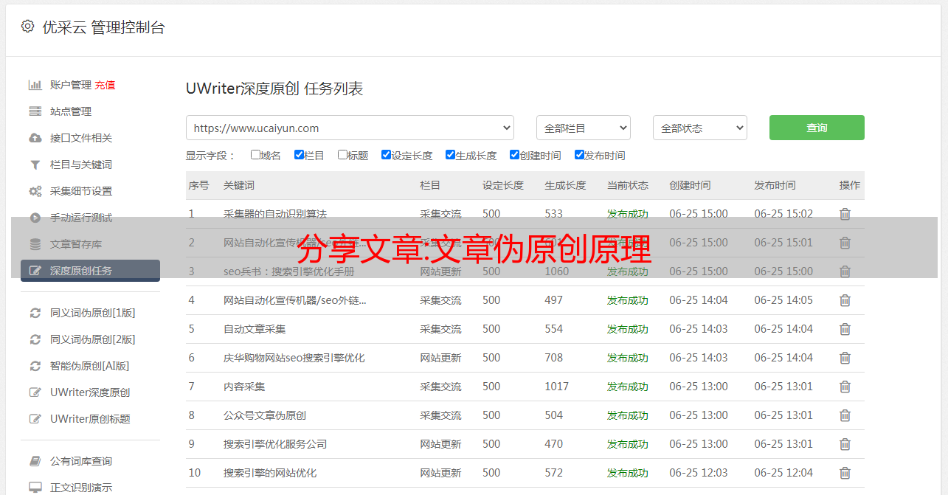Click the book icon for 公有词库查询
This screenshot has height=495, width=948.
[35, 461]
